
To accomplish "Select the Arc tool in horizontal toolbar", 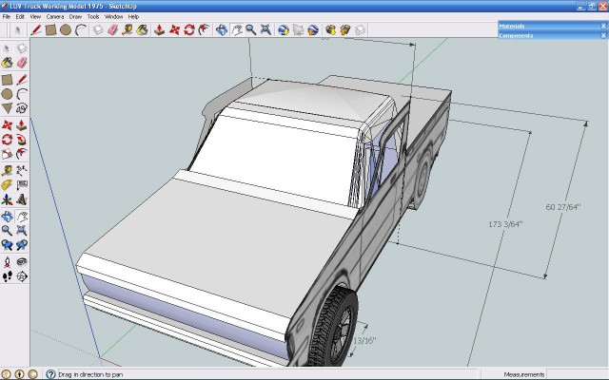I will [x=80, y=29].
